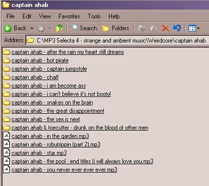Click audio file icon beside 'star.mp3'
This screenshot has height=186, width=209.
coord(6,153)
